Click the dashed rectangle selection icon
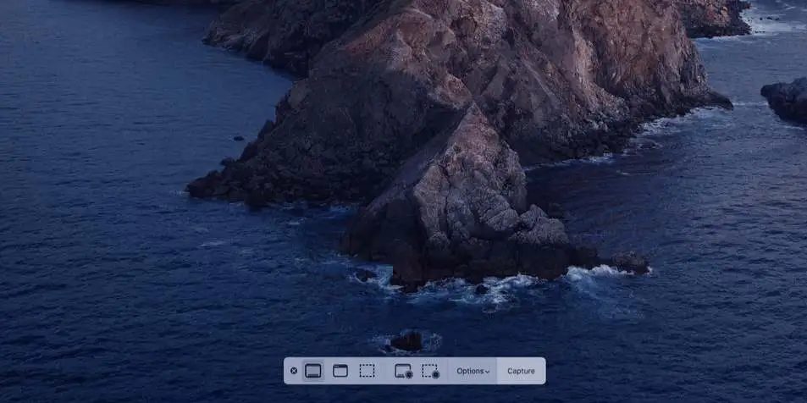807x403 pixels. tap(367, 371)
